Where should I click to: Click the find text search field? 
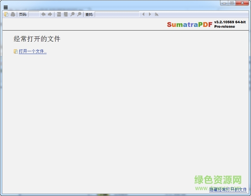[117, 14]
